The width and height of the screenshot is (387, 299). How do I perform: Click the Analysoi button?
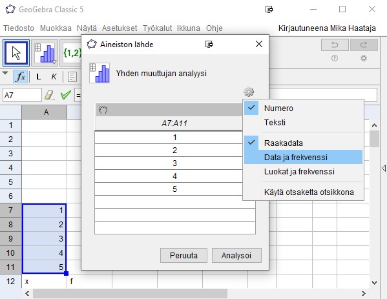[236, 255]
